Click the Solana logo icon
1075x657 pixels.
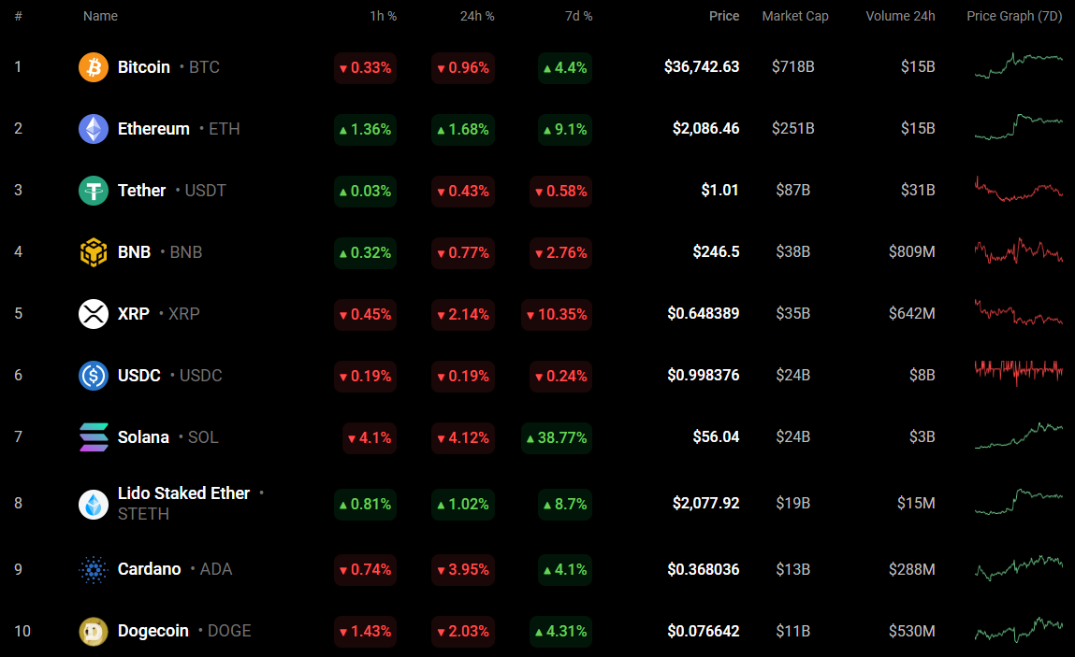coord(94,437)
